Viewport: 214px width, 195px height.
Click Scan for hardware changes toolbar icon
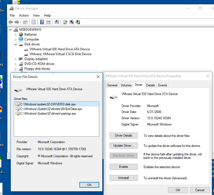point(57,22)
